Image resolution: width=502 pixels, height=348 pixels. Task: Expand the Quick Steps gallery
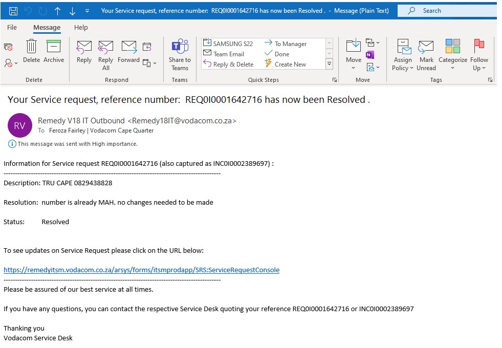328,64
